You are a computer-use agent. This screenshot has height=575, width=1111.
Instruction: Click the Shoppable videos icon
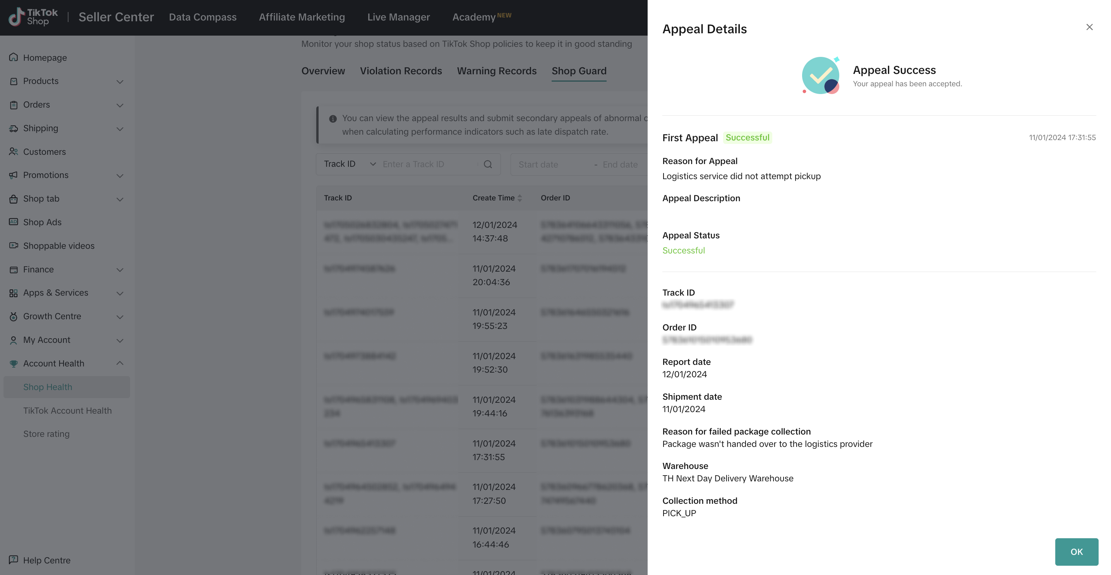[x=14, y=245]
